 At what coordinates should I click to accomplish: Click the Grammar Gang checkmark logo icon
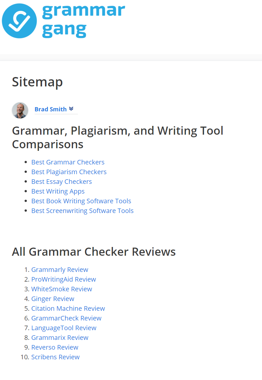tap(19, 21)
